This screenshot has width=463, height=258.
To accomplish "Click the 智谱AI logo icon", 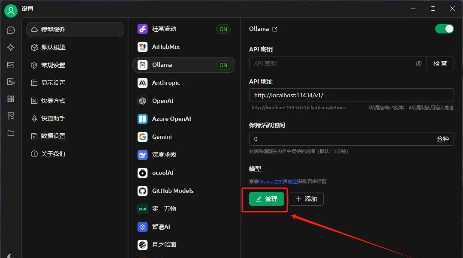I will [x=143, y=227].
